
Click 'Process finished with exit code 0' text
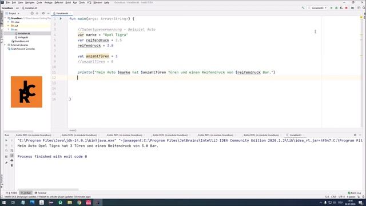tap(52, 156)
